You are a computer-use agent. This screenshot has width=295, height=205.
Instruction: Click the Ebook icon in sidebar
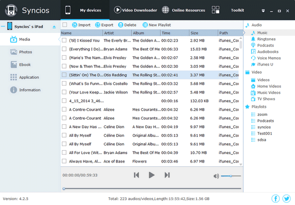[x=13, y=65]
